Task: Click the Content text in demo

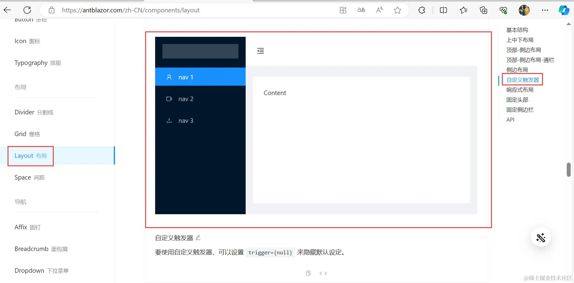Action: pyautogui.click(x=275, y=93)
